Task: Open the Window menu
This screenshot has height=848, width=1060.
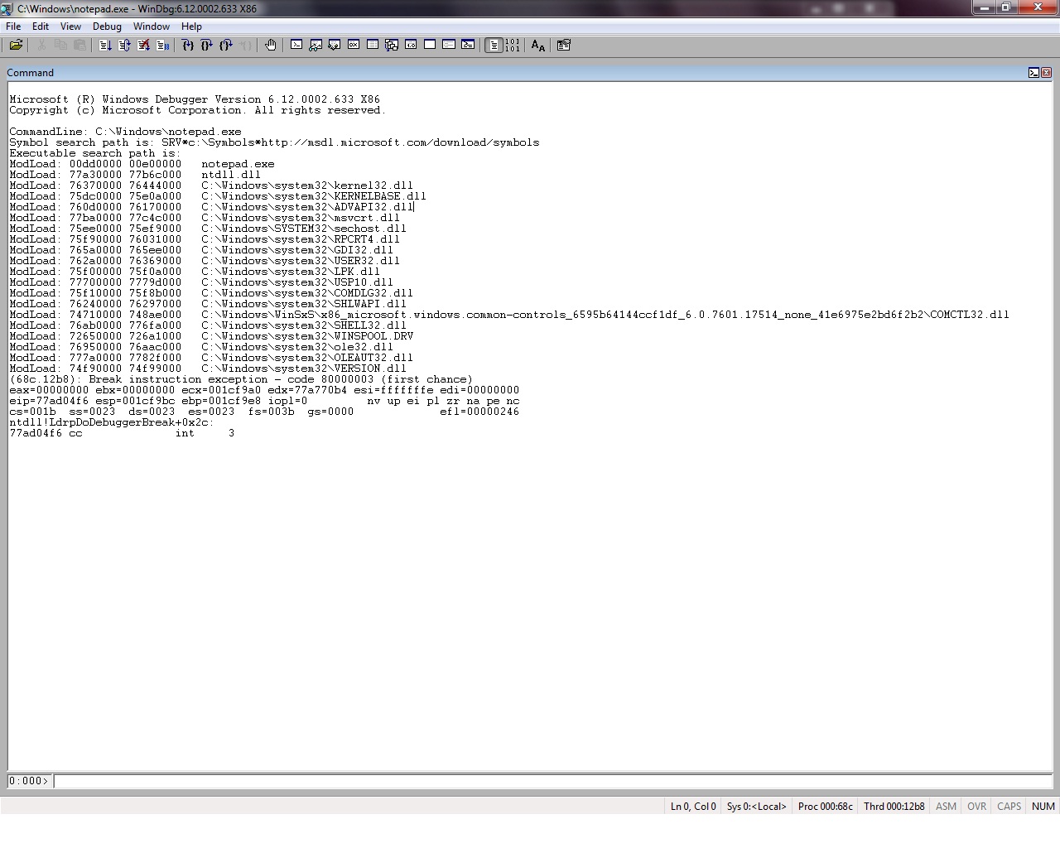Action: [x=152, y=26]
